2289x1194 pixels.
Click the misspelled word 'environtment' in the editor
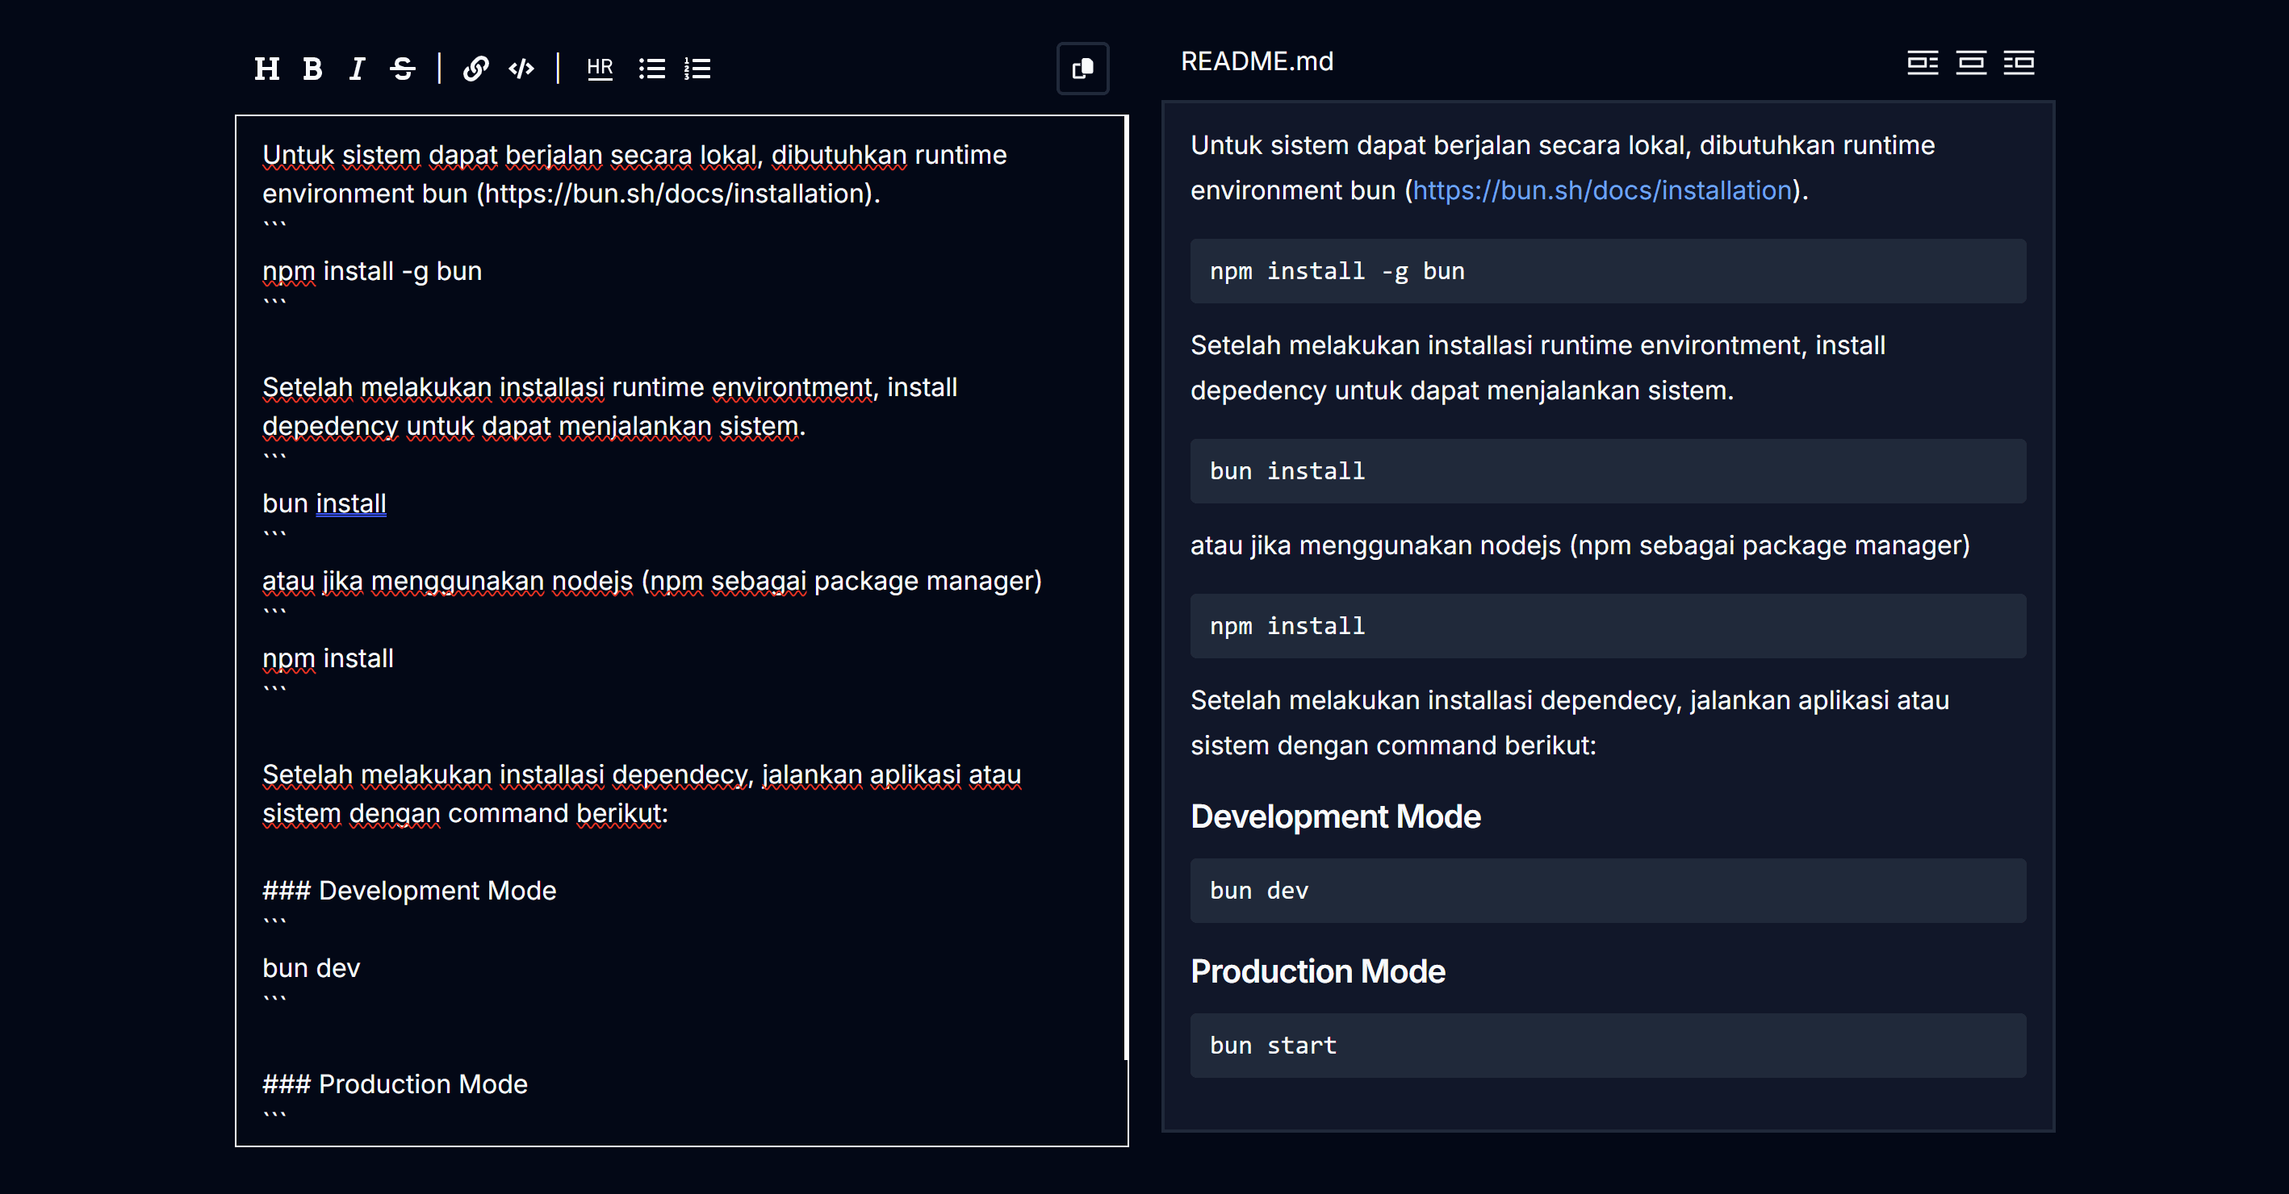[792, 387]
